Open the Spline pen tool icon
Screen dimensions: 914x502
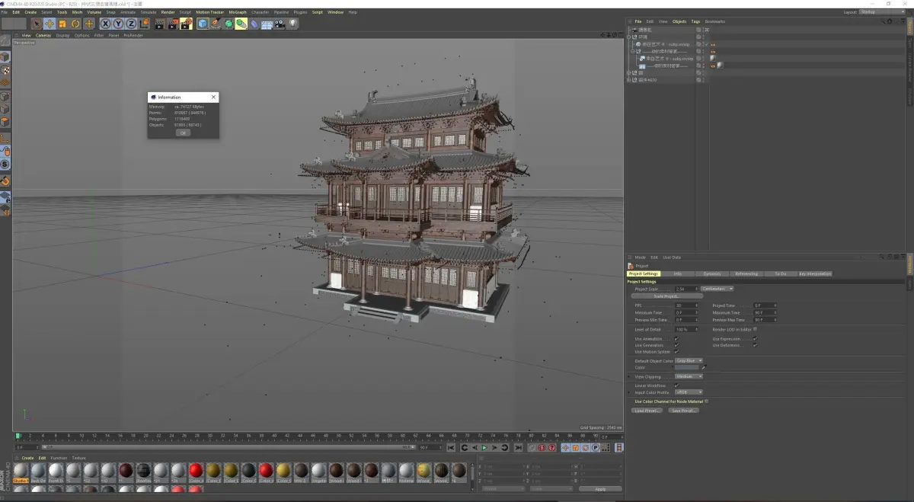(x=216, y=24)
